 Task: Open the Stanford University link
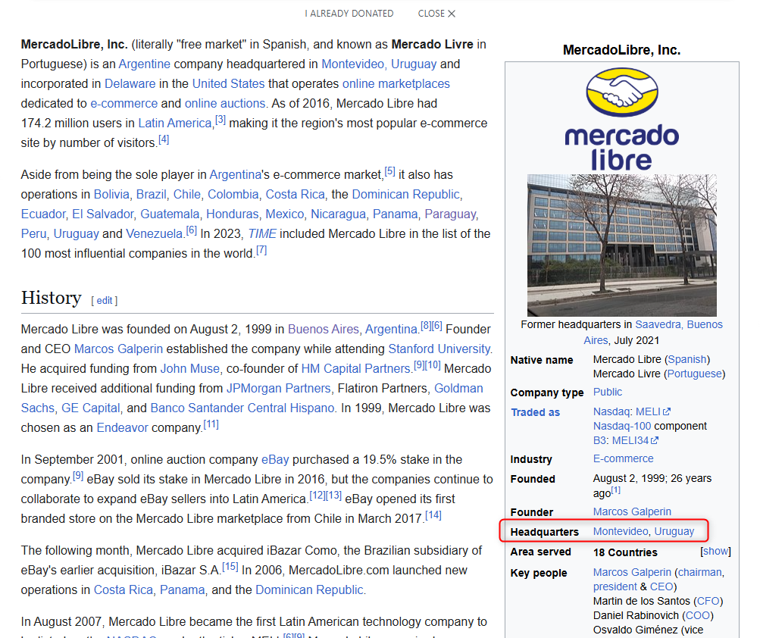point(439,349)
